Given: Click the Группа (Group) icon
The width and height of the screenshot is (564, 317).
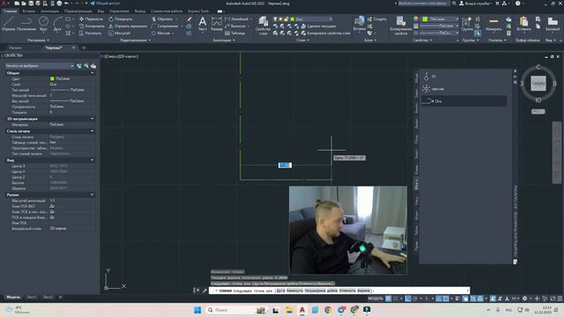Looking at the screenshot, I should point(467,24).
